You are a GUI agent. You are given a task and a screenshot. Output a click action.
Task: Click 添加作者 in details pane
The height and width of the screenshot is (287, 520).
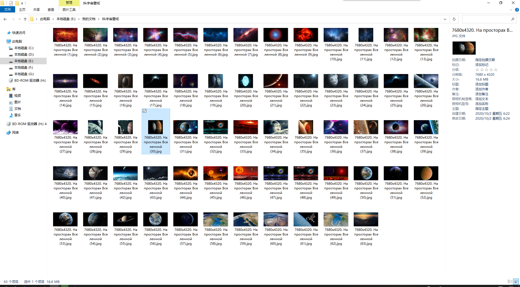[x=482, y=89]
